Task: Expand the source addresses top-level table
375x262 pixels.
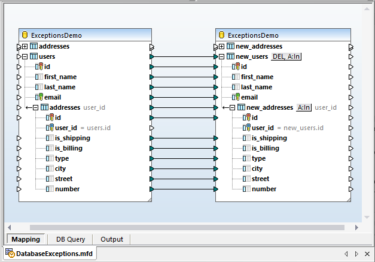Action: (25, 46)
